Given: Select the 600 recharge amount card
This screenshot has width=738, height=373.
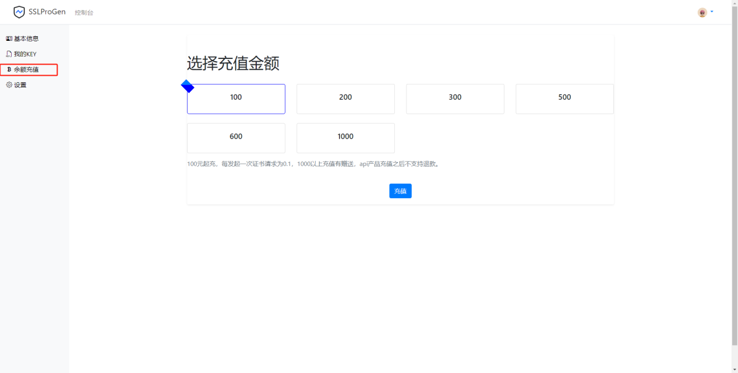Looking at the screenshot, I should point(236,138).
